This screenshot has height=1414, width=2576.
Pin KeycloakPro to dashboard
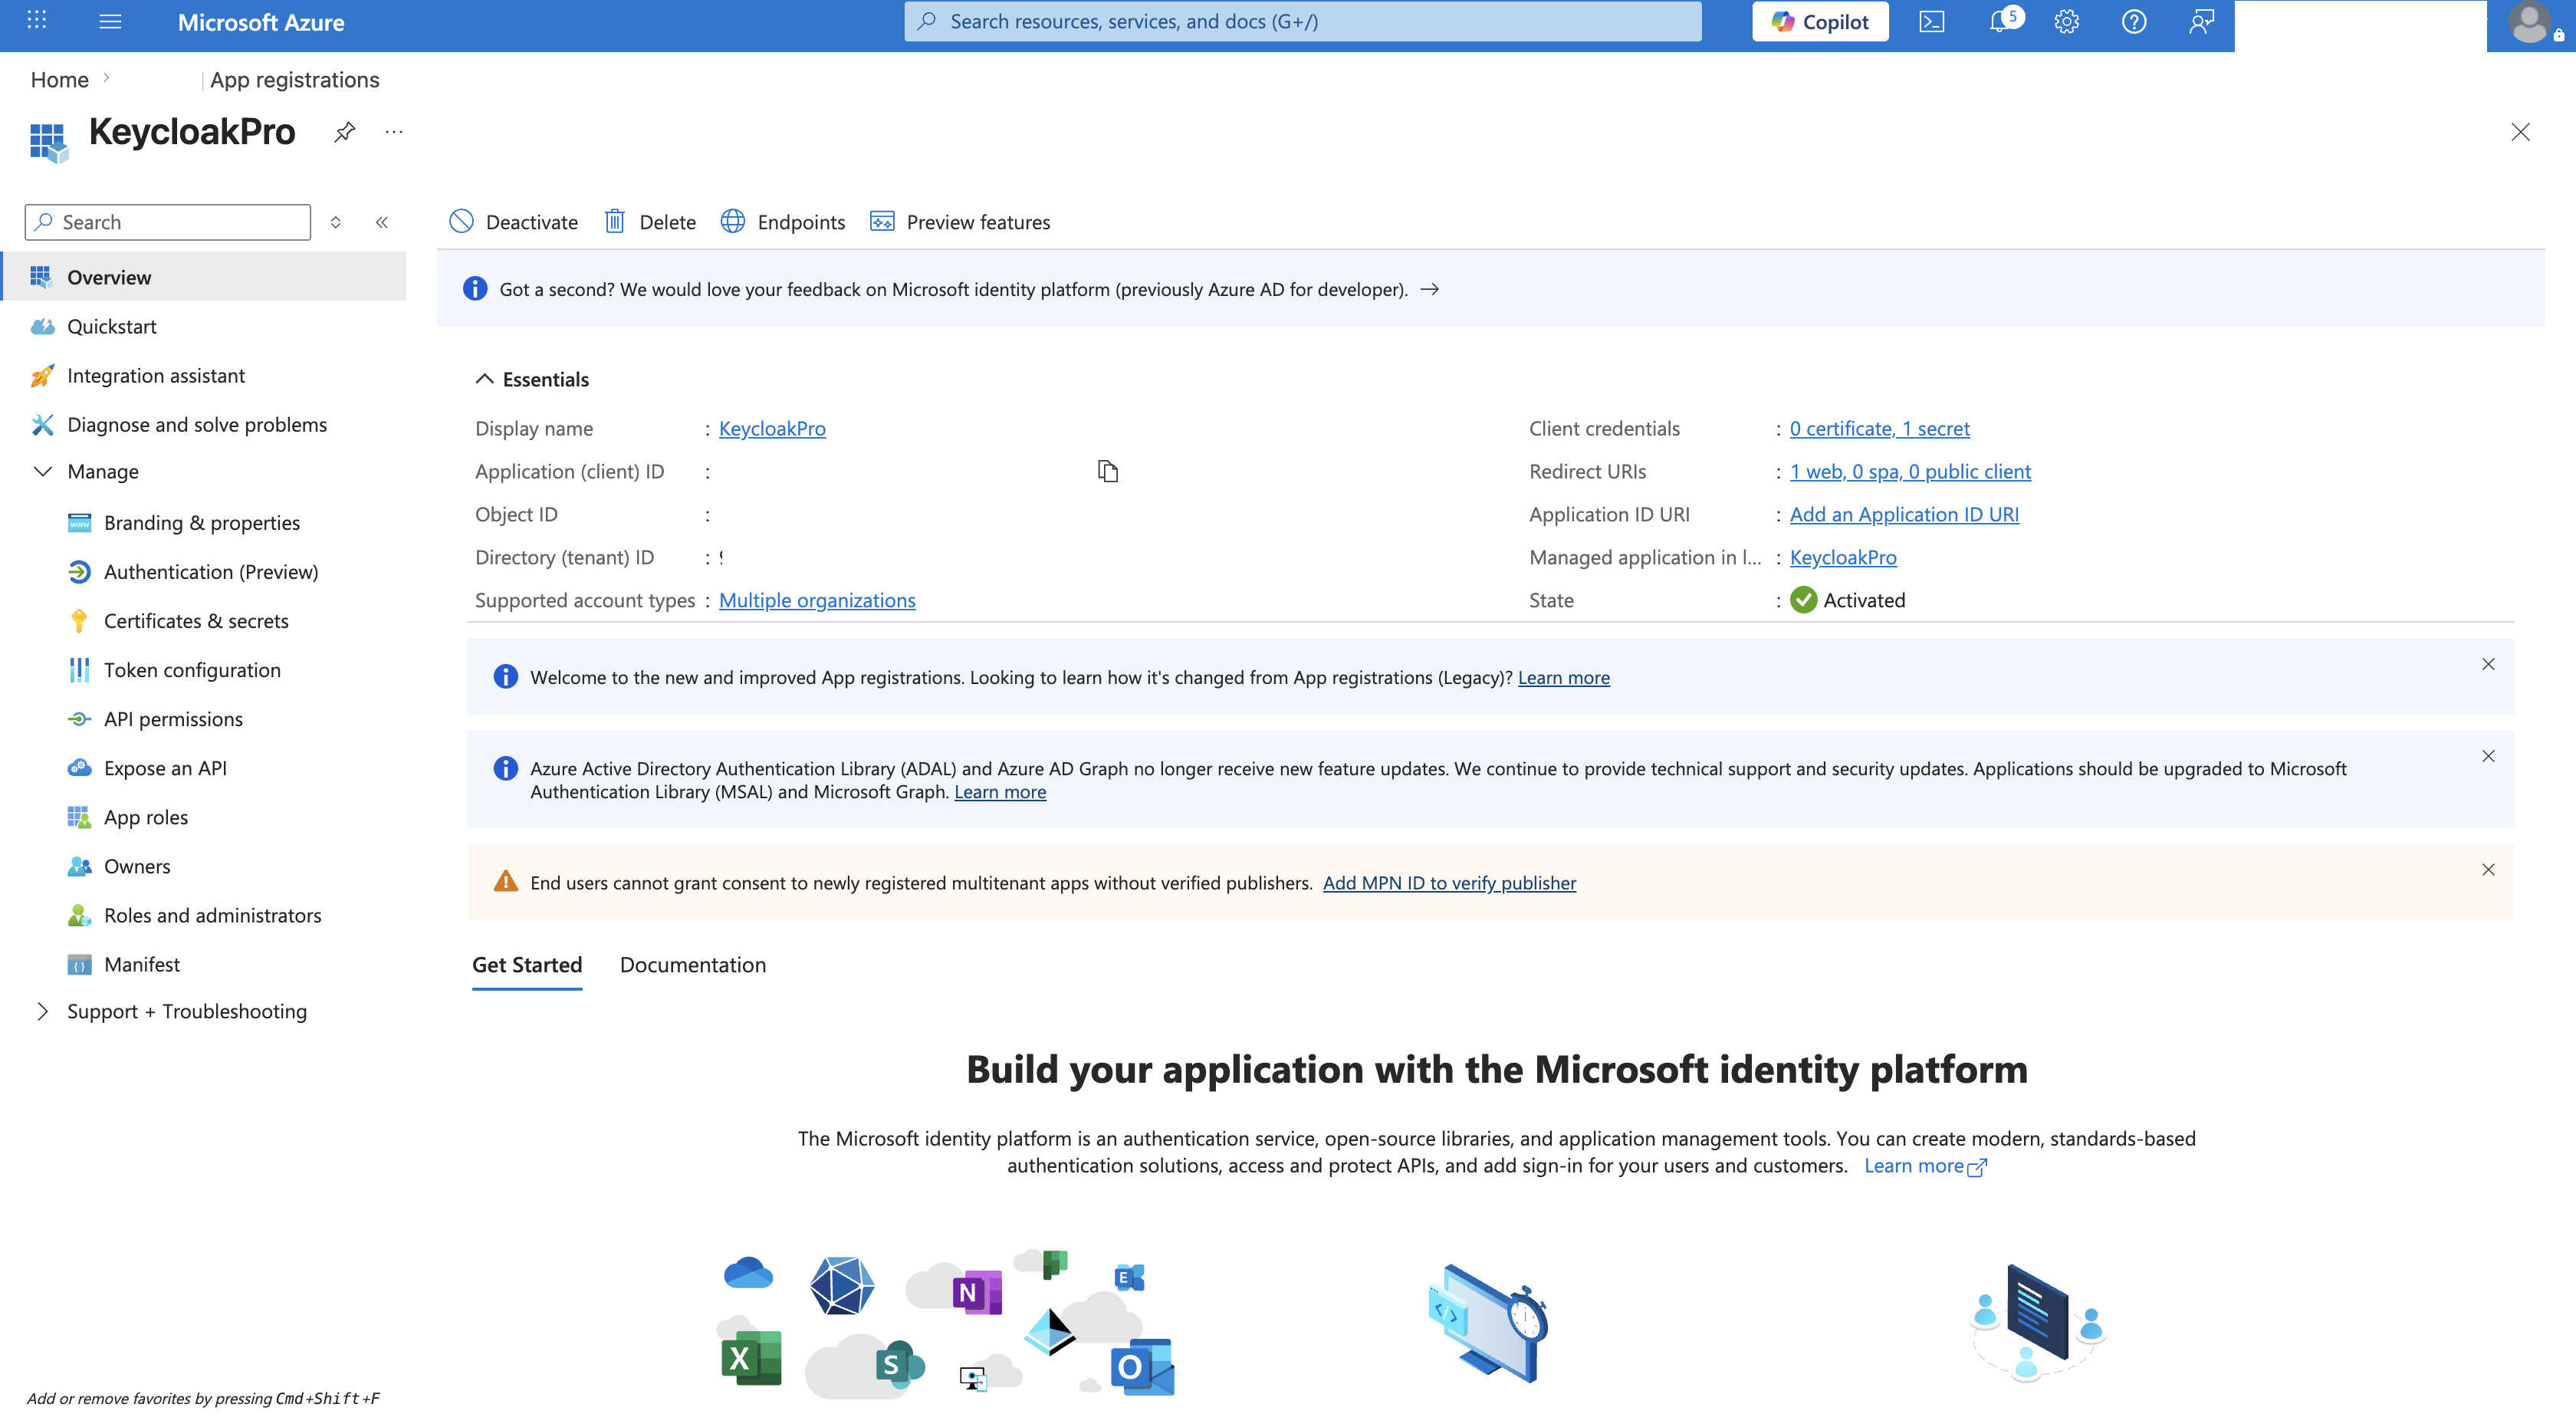344,132
